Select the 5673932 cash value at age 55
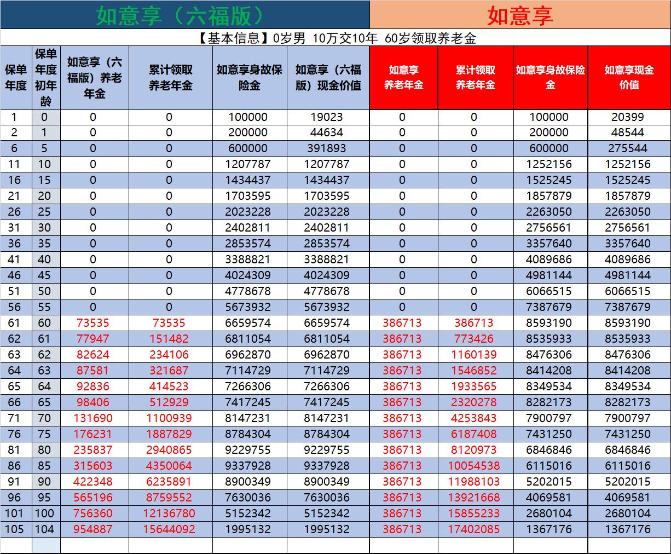671x554 pixels. pos(328,308)
